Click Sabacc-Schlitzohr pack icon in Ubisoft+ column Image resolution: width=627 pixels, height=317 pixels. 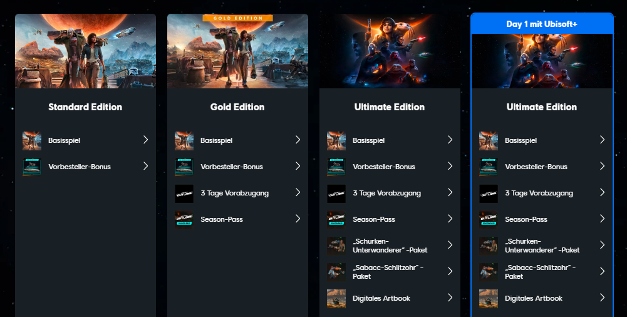pos(489,273)
